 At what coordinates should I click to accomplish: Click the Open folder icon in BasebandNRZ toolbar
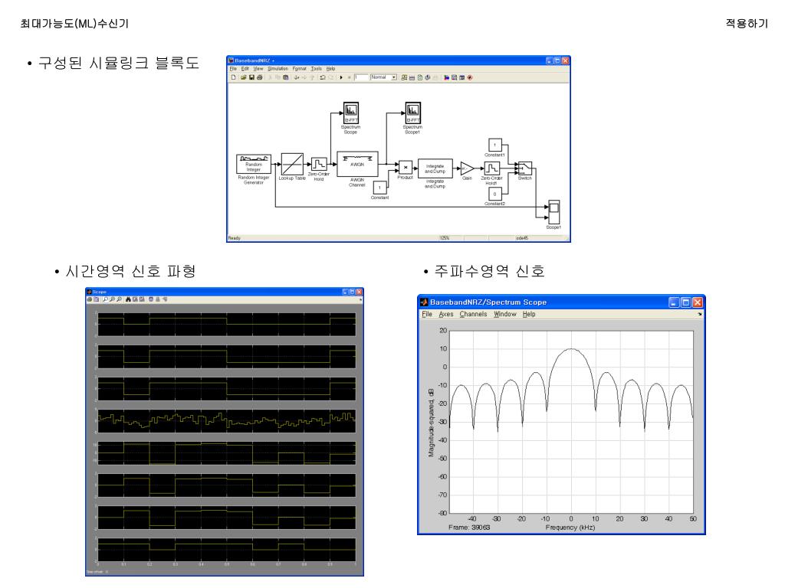tap(243, 77)
